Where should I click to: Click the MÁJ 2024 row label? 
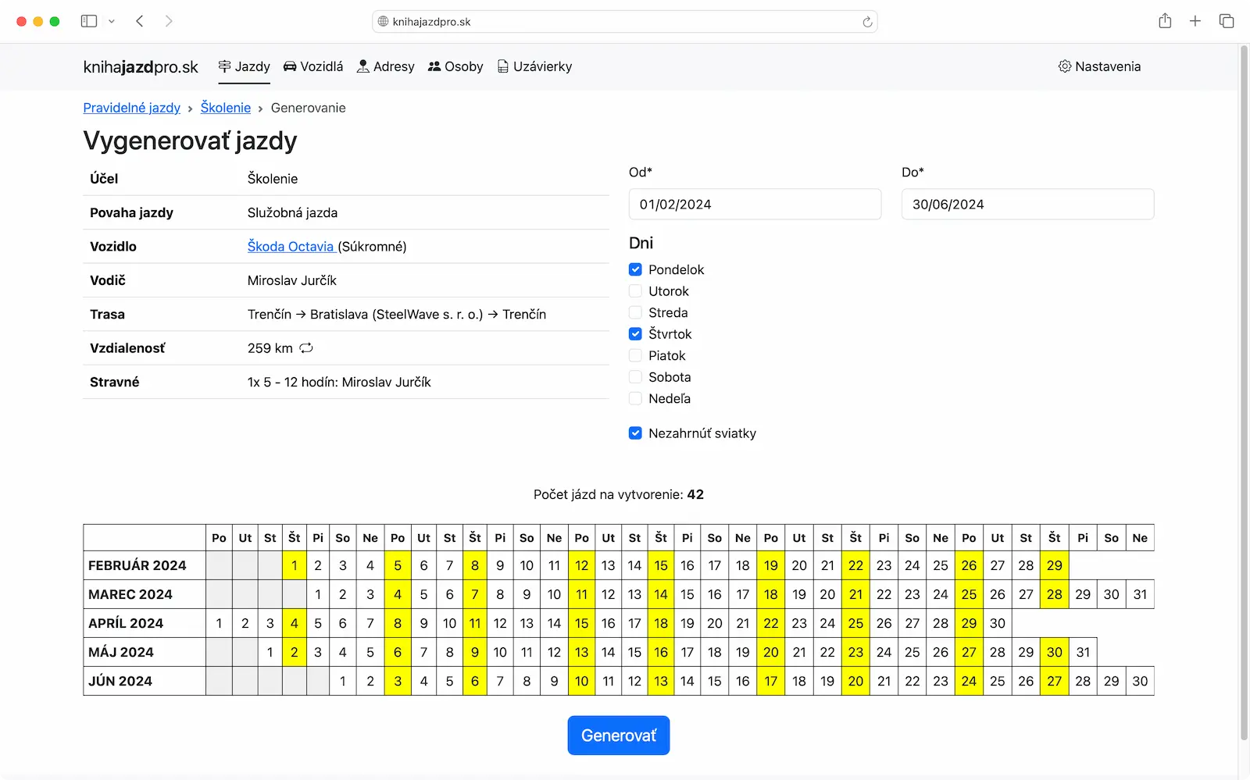121,652
